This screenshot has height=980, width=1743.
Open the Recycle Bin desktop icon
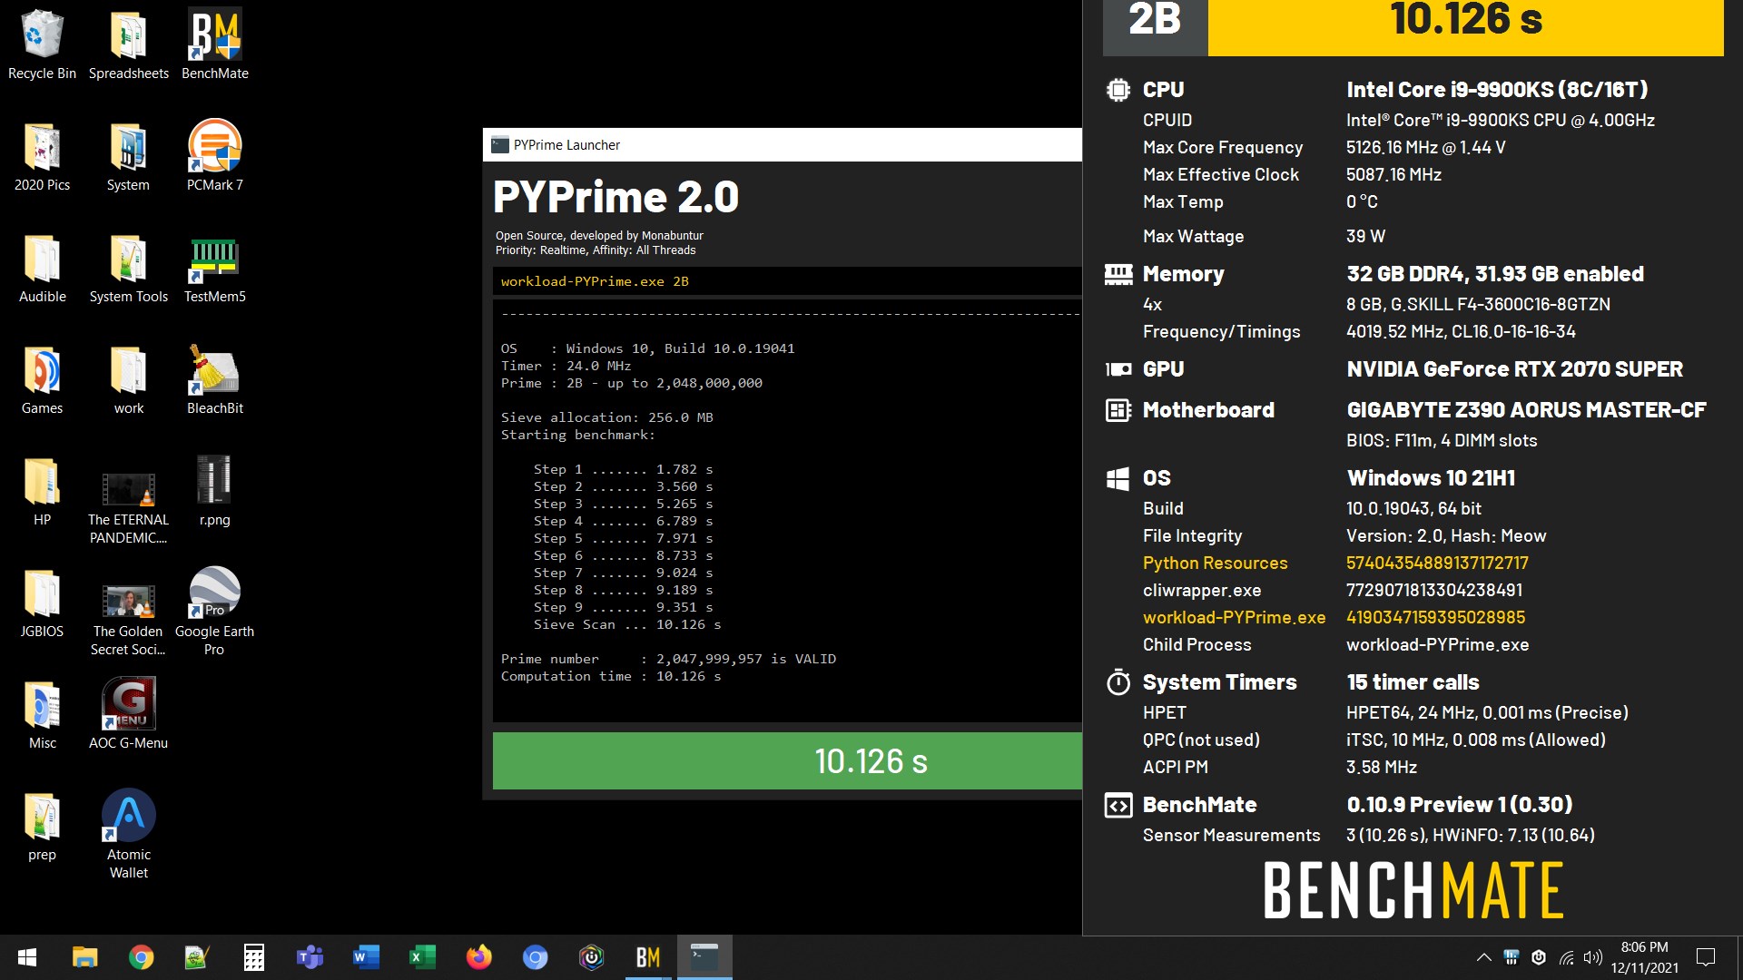42,45
